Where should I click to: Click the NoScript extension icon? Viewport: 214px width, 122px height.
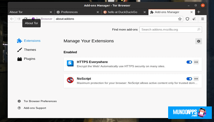(x=70, y=80)
